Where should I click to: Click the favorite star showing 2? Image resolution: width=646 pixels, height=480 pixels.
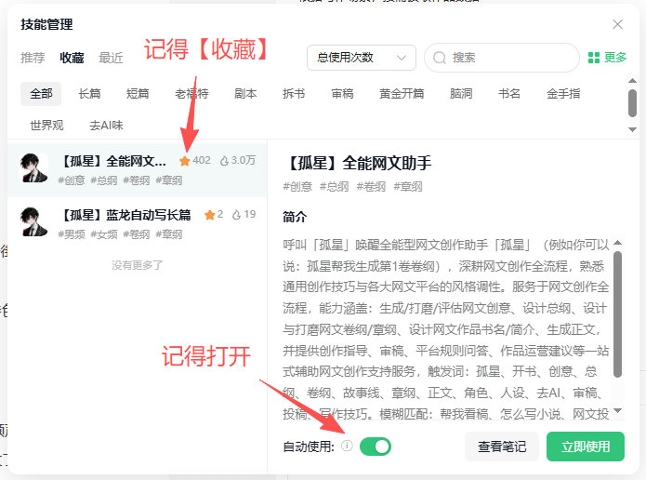210,215
